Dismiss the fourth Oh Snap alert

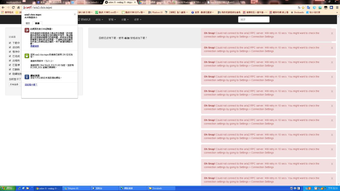(x=332, y=77)
